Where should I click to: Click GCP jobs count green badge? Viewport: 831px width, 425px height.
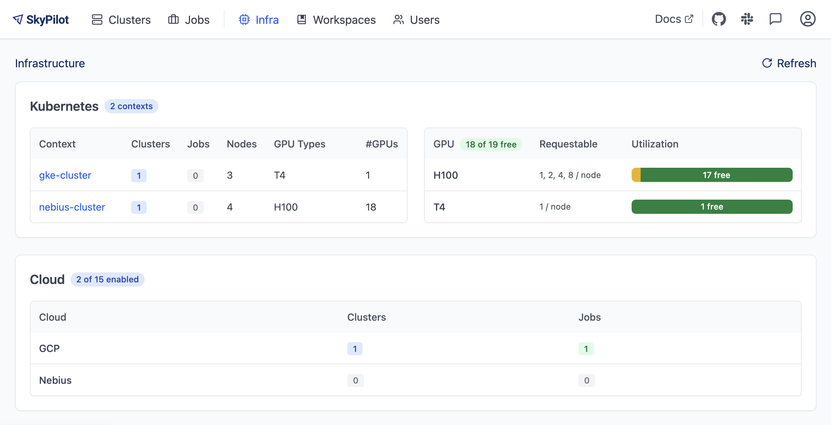point(586,349)
